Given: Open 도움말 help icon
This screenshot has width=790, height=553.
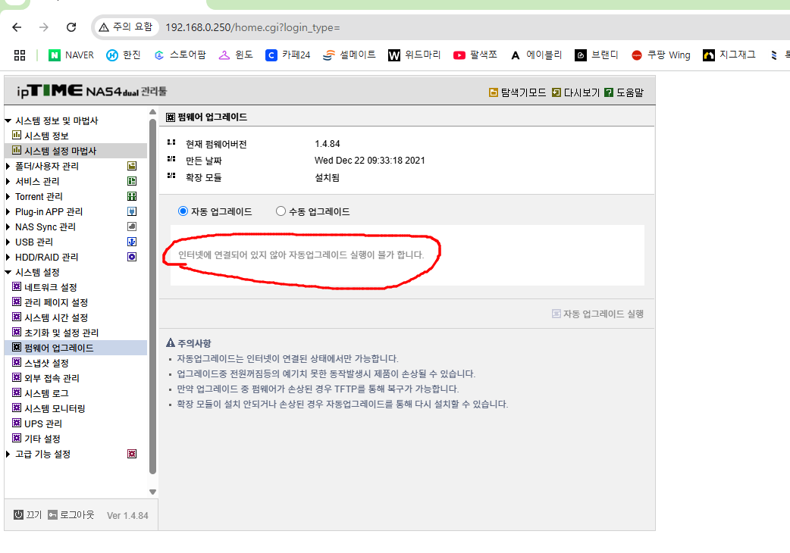Looking at the screenshot, I should (x=609, y=92).
